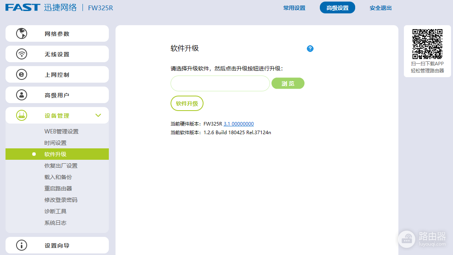Image resolution: width=453 pixels, height=255 pixels.
Task: Click the globe icon for 网络参数
Action: (22, 33)
